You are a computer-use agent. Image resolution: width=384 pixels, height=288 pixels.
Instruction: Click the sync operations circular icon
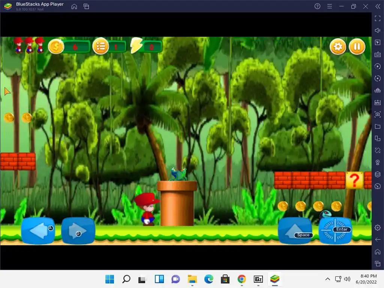click(x=378, y=78)
